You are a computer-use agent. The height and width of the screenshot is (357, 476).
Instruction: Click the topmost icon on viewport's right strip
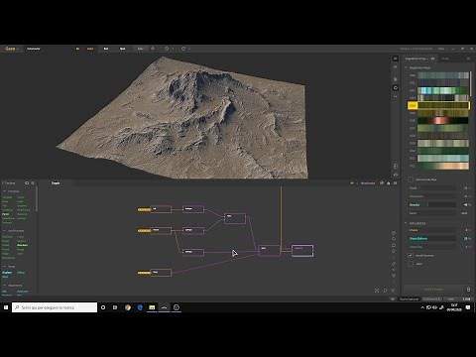tap(396, 59)
